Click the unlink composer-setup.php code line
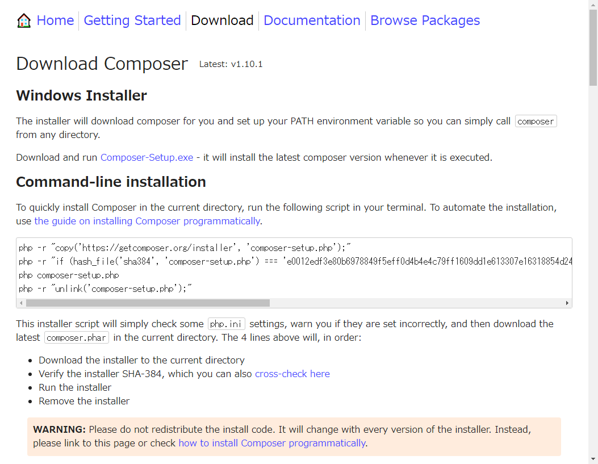The image size is (598, 464). point(106,289)
